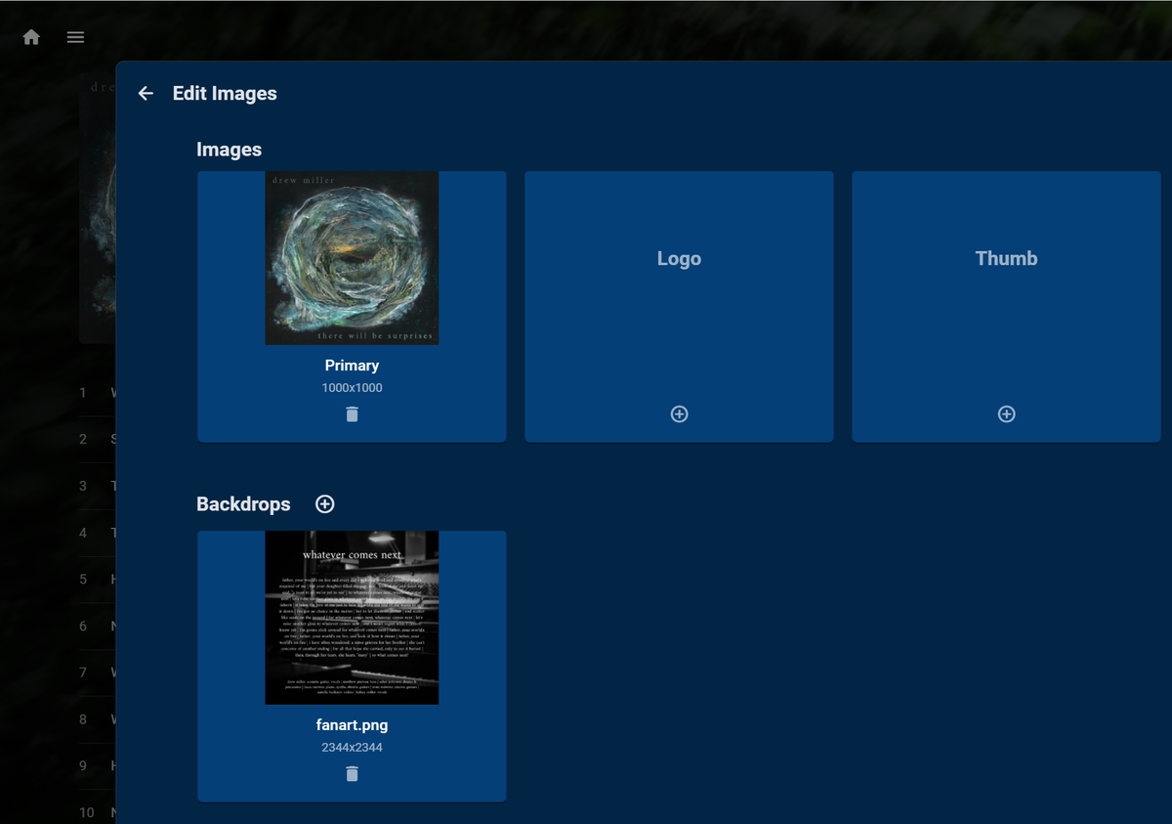
Task: Open the hamburger menu icon
Action: (75, 37)
